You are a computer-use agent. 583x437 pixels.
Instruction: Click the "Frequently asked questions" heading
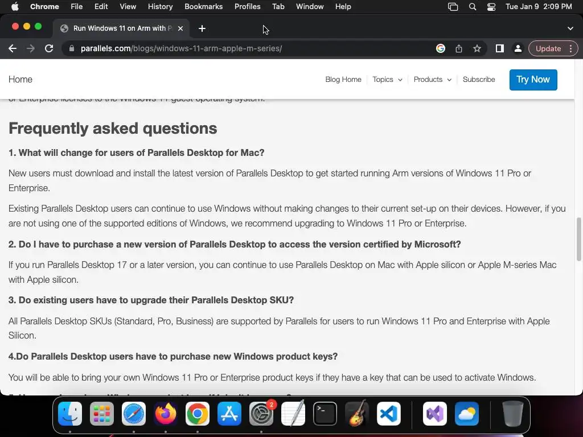click(113, 128)
